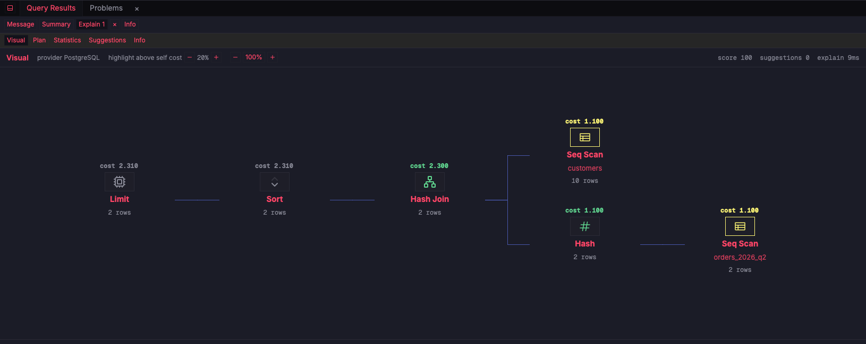This screenshot has width=866, height=344.
Task: Click the Hash node label
Action: 585,244
